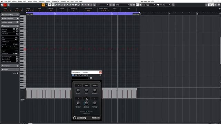This screenshot has height=124, width=221.
Task: Click the percent quantize icon right of 1/16
Action: 131,5
